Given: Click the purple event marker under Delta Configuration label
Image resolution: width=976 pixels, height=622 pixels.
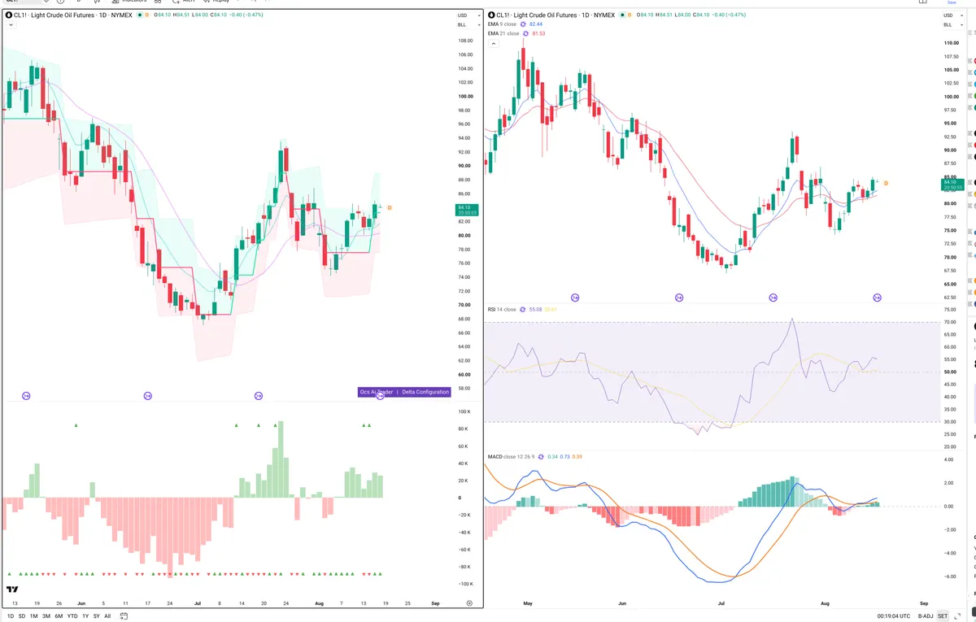Looking at the screenshot, I should 380,396.
